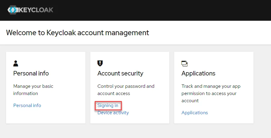Click 'Track and manage your app permission' text
The image size is (271, 138).
(211, 94)
